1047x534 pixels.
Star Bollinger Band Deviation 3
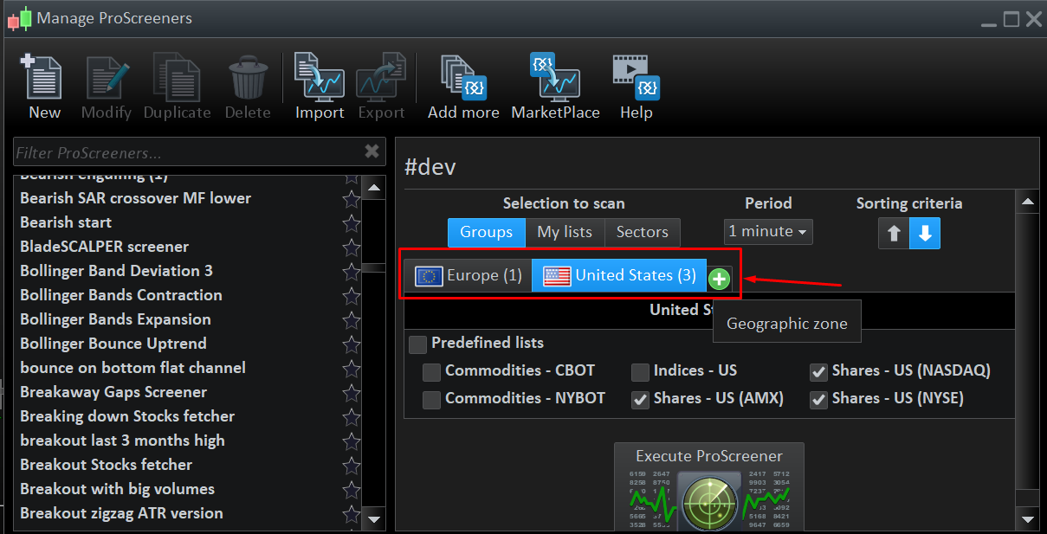click(351, 272)
